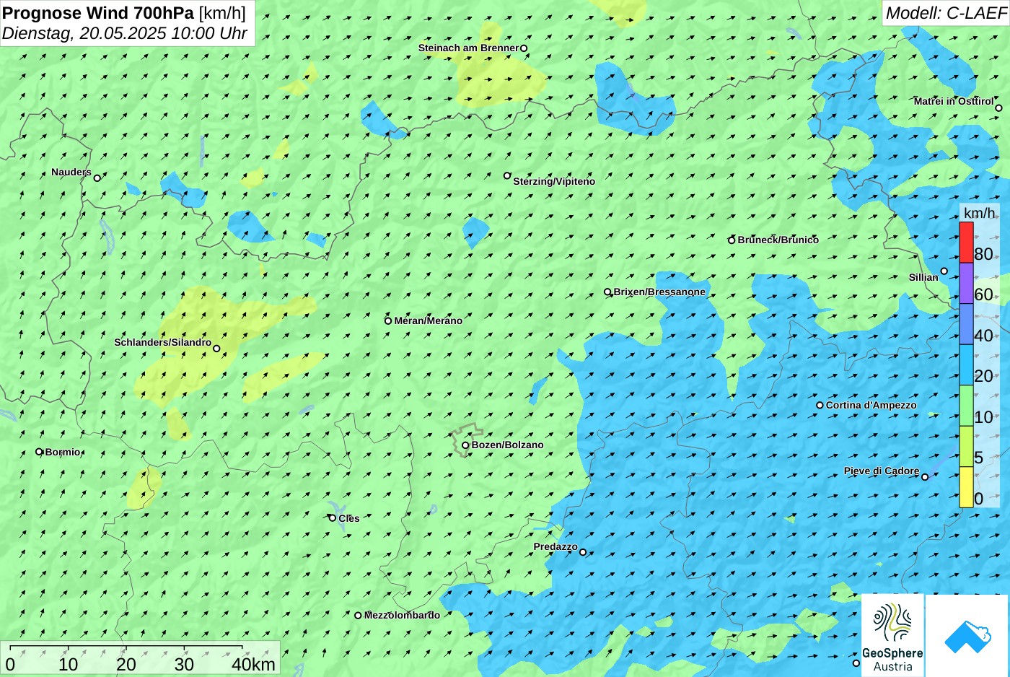Click the Meran/Merano location dot
This screenshot has width=1010, height=677.
pyautogui.click(x=388, y=320)
